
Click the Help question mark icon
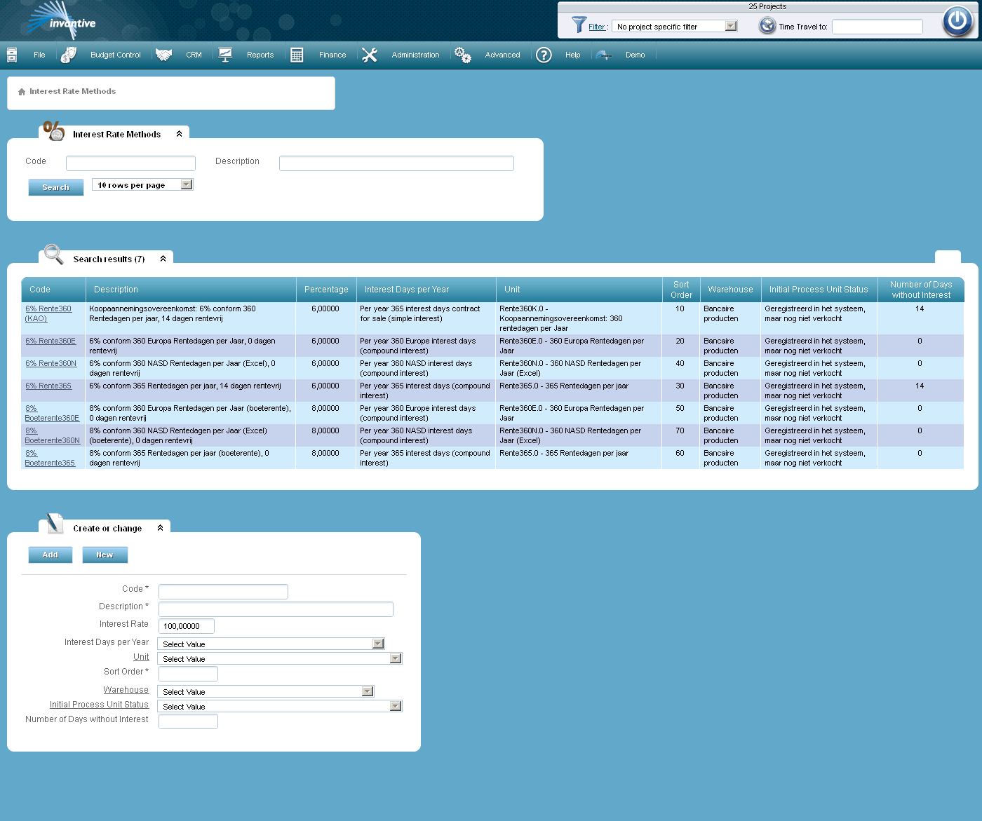click(x=544, y=55)
